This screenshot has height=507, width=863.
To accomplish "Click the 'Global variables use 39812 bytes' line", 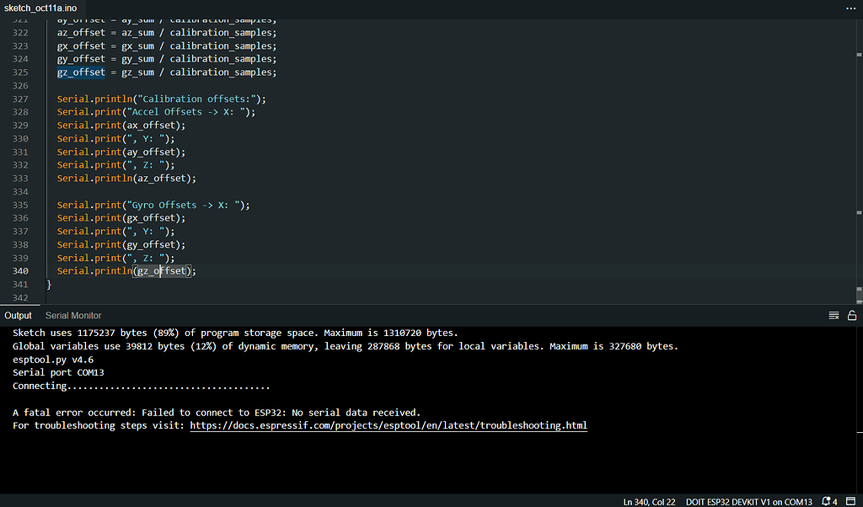I will (x=345, y=346).
